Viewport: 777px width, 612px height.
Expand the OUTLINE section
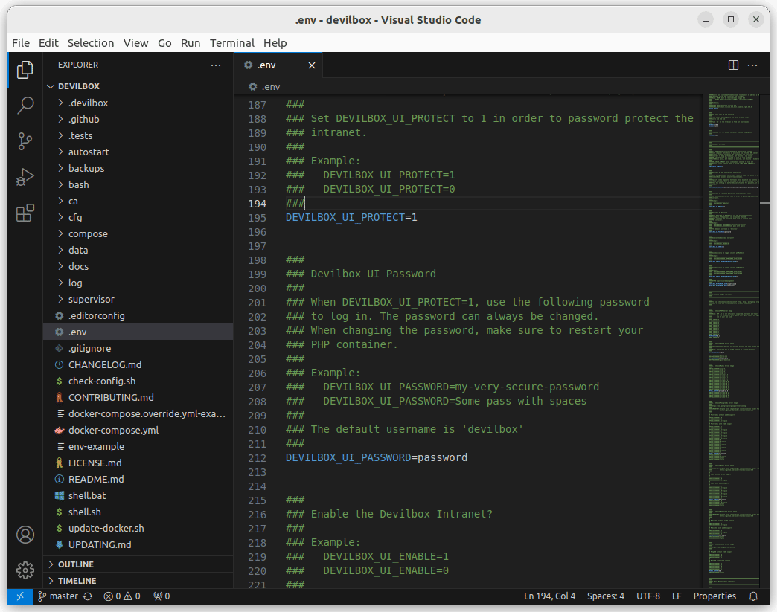coord(76,564)
